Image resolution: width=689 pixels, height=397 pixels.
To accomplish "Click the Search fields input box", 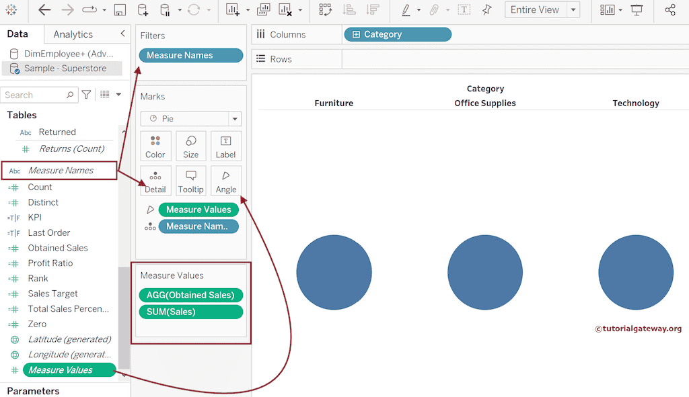I will tap(38, 95).
